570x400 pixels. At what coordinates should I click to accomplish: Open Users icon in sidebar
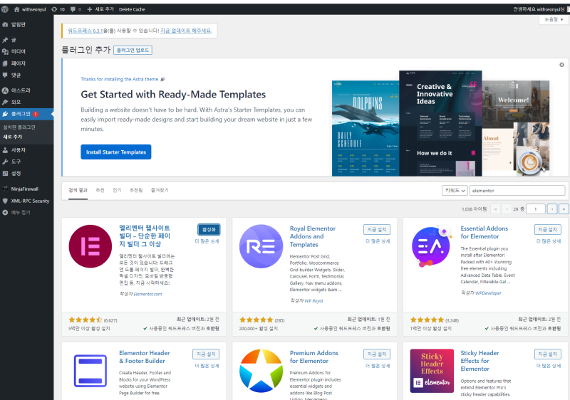[x=5, y=150]
